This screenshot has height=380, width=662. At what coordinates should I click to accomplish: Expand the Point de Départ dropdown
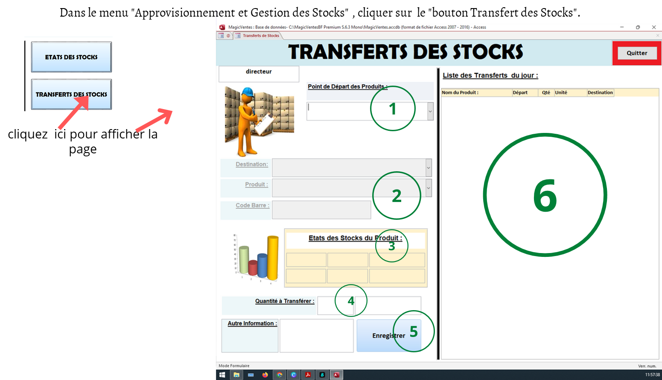430,111
